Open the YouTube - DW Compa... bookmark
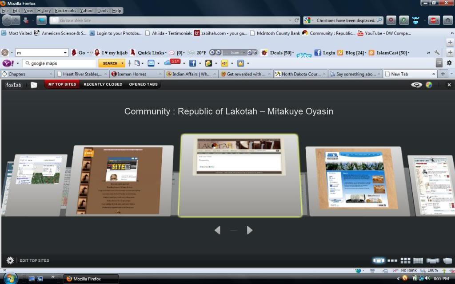Viewport: 455px width, 284px height. 384,33
